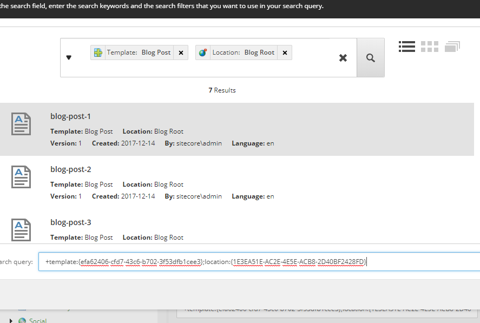
Task: Click Language: en on blog-post-1
Action: pos(253,143)
